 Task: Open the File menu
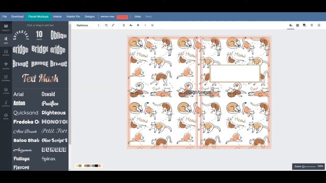click(x=5, y=17)
